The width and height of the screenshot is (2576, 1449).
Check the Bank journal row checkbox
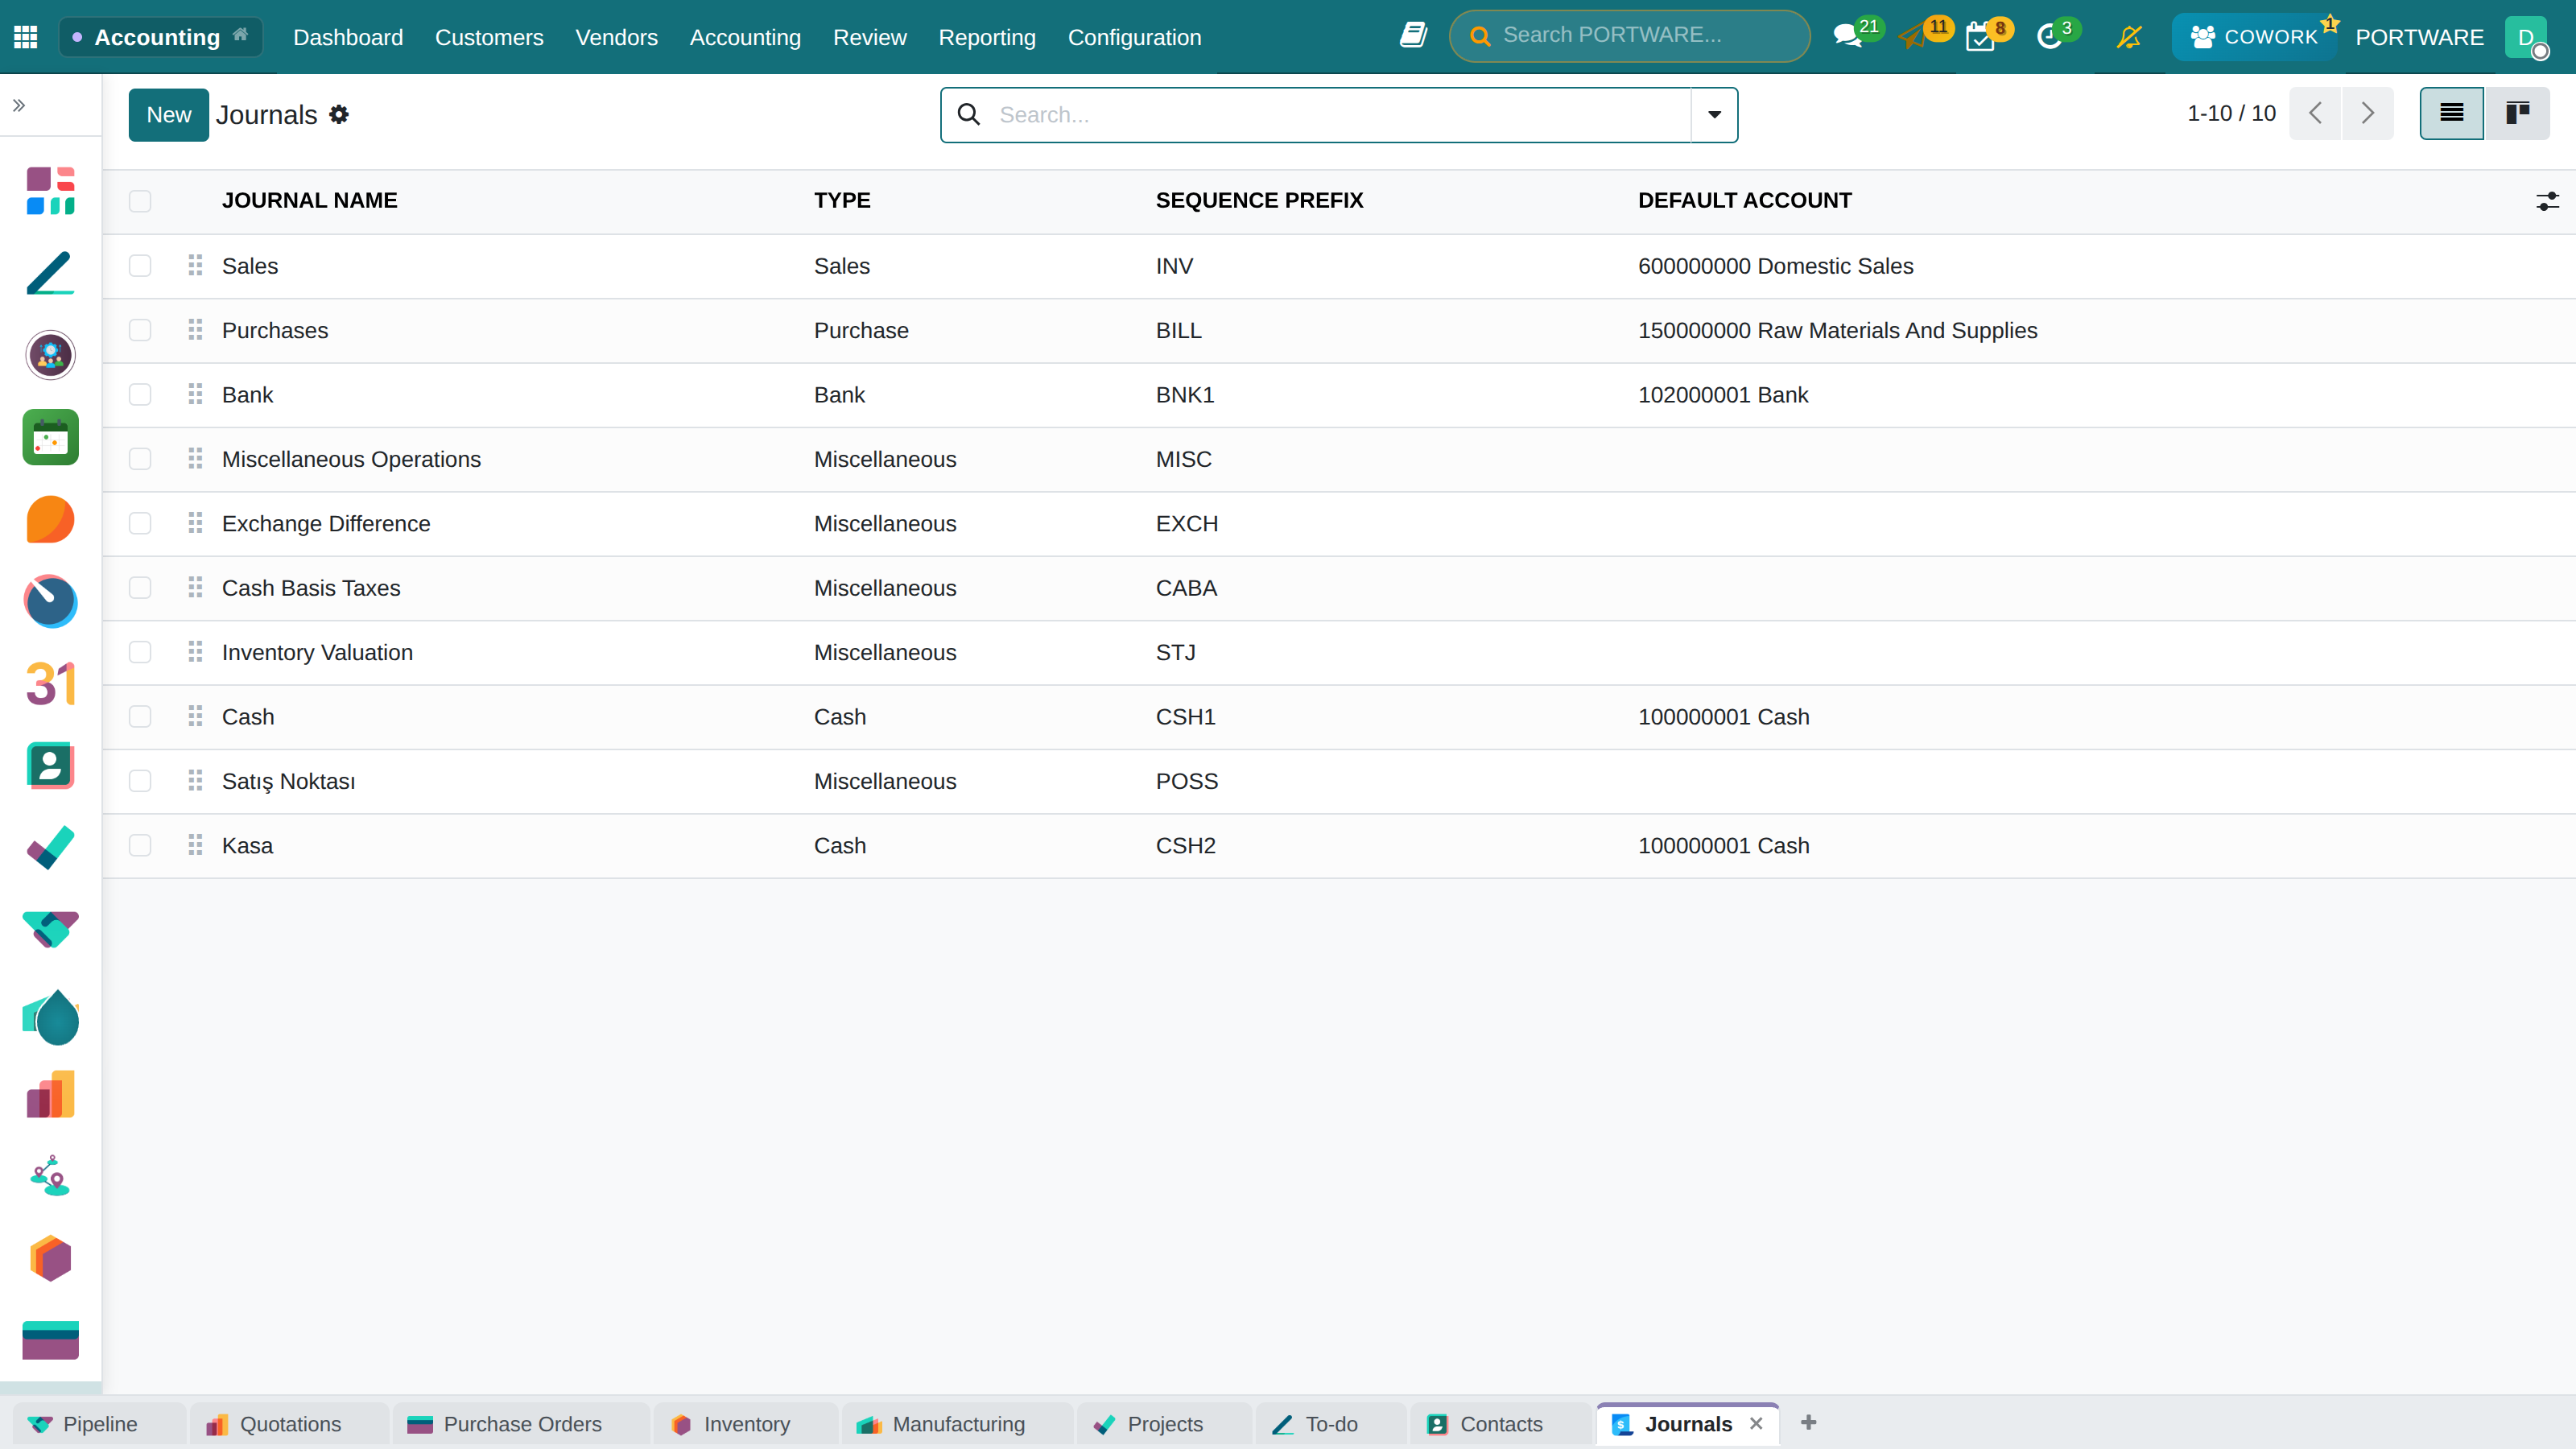click(140, 395)
